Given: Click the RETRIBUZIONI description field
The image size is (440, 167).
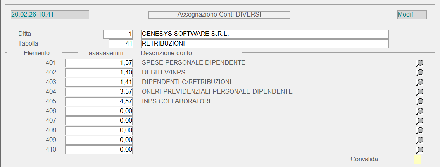Looking at the screenshot, I should [x=264, y=44].
